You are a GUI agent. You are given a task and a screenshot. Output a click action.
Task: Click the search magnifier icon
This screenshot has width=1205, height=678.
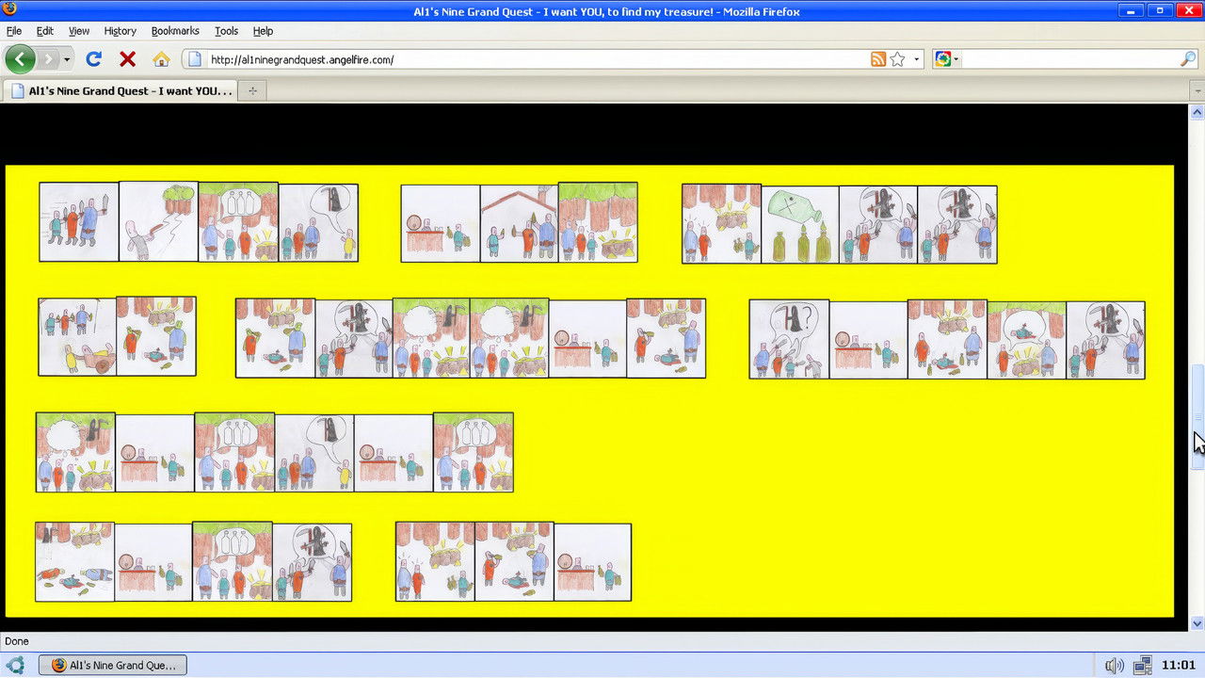pos(1188,59)
